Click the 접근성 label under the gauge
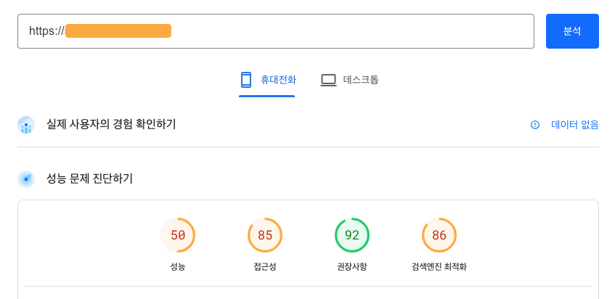The image size is (615, 299). pyautogui.click(x=265, y=267)
